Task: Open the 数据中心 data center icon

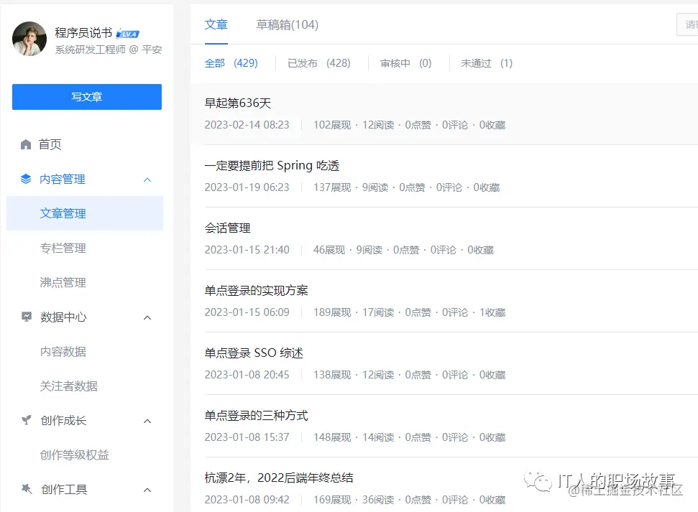Action: tap(27, 317)
